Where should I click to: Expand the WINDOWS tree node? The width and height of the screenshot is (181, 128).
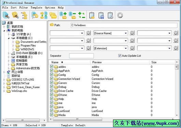click(x=13, y=49)
